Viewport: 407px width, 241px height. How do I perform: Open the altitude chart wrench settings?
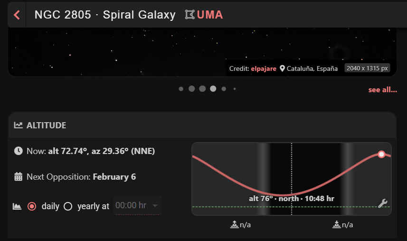[383, 203]
